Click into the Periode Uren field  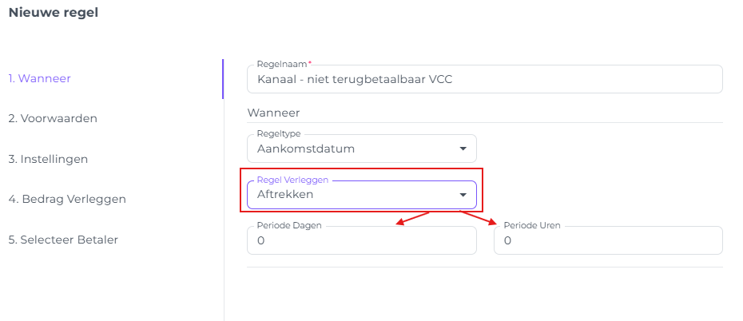click(607, 240)
